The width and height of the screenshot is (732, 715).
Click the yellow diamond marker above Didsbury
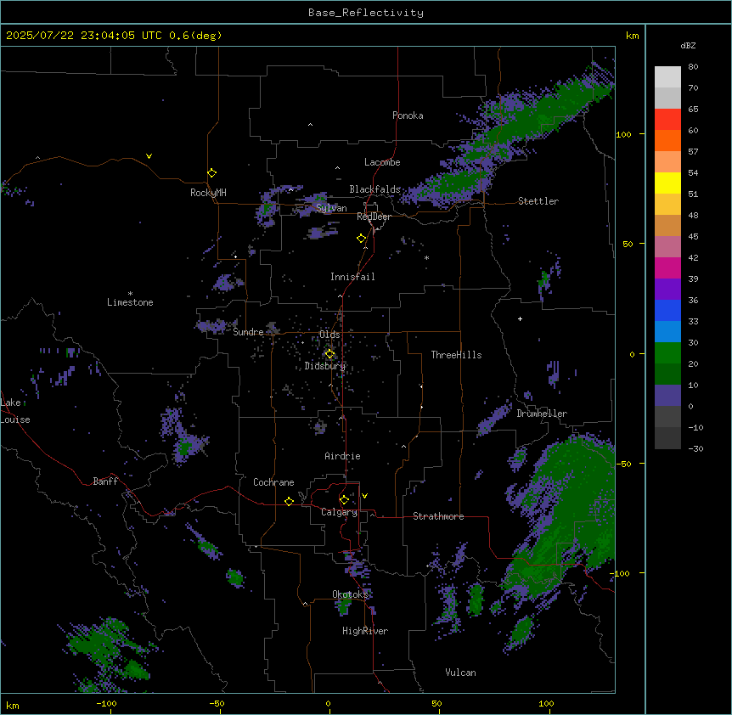(329, 354)
